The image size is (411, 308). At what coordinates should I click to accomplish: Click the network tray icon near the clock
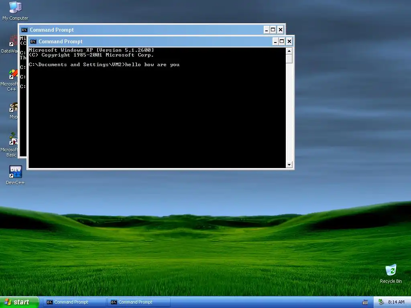click(381, 302)
